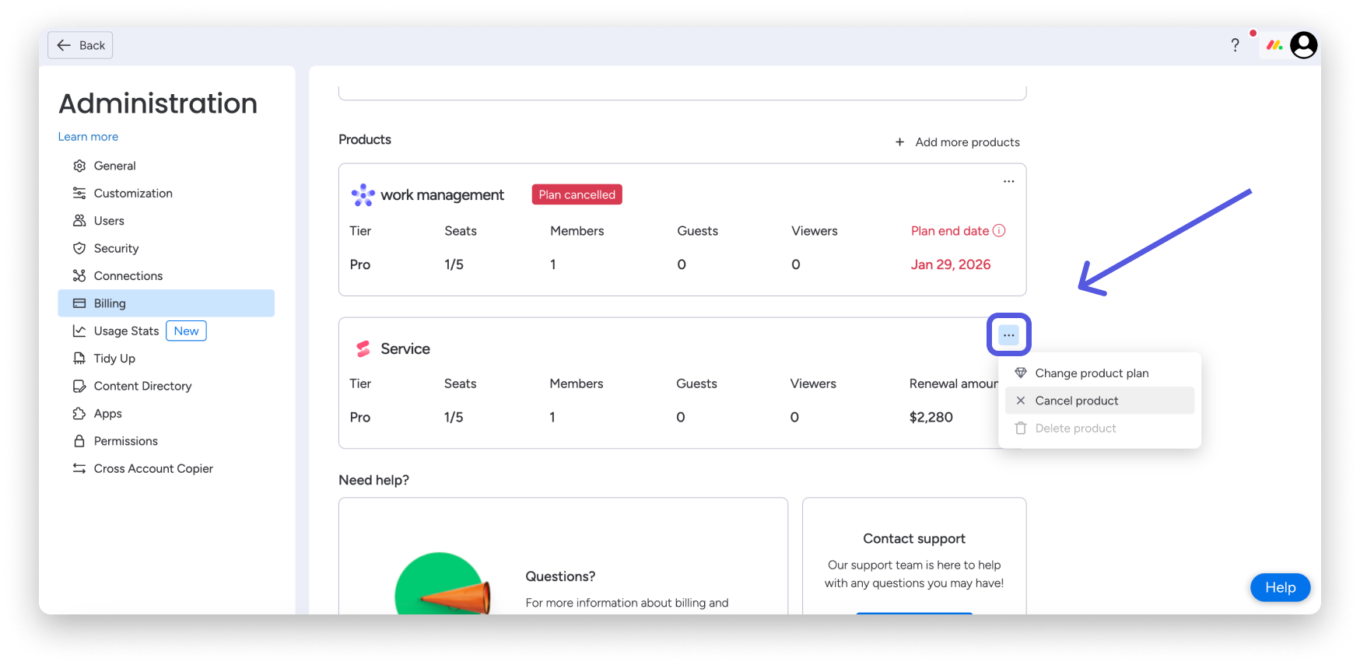Toggle the Service product three-dot menu

coord(1008,335)
